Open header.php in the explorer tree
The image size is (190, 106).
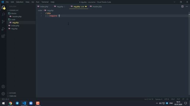pyautogui.click(x=17, y=16)
